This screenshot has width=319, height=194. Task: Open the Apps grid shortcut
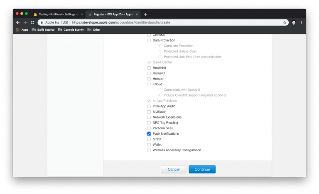tap(22, 30)
